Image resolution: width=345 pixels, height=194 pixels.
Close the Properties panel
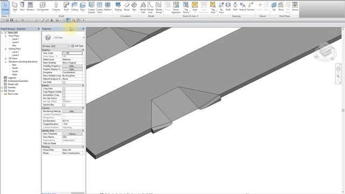pos(83,29)
